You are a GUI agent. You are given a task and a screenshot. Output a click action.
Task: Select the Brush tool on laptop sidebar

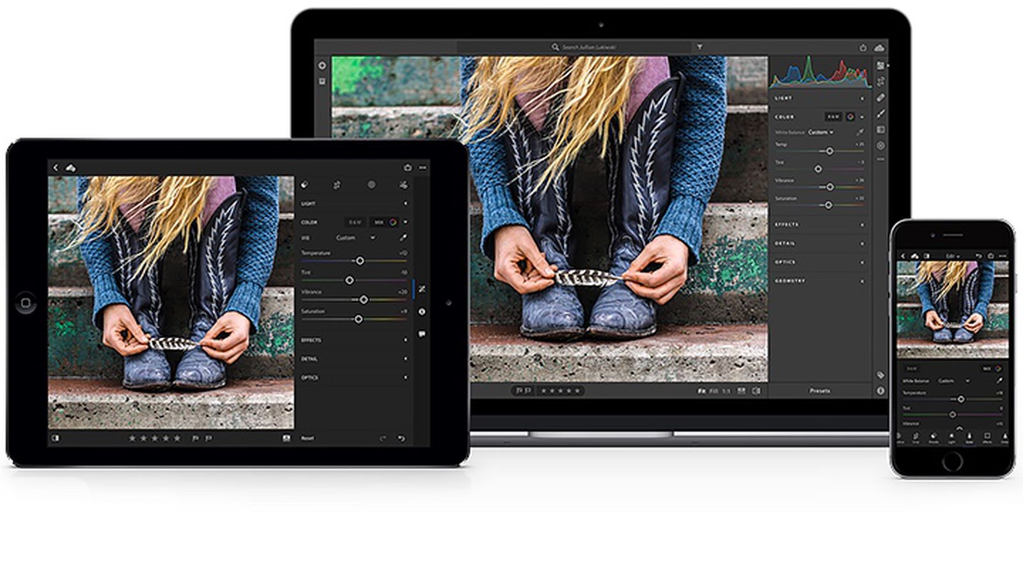[x=880, y=114]
